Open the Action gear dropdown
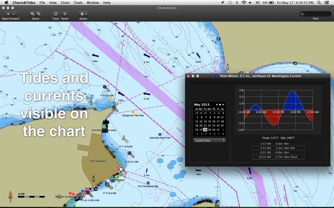The image size is (334, 208). coord(83,14)
